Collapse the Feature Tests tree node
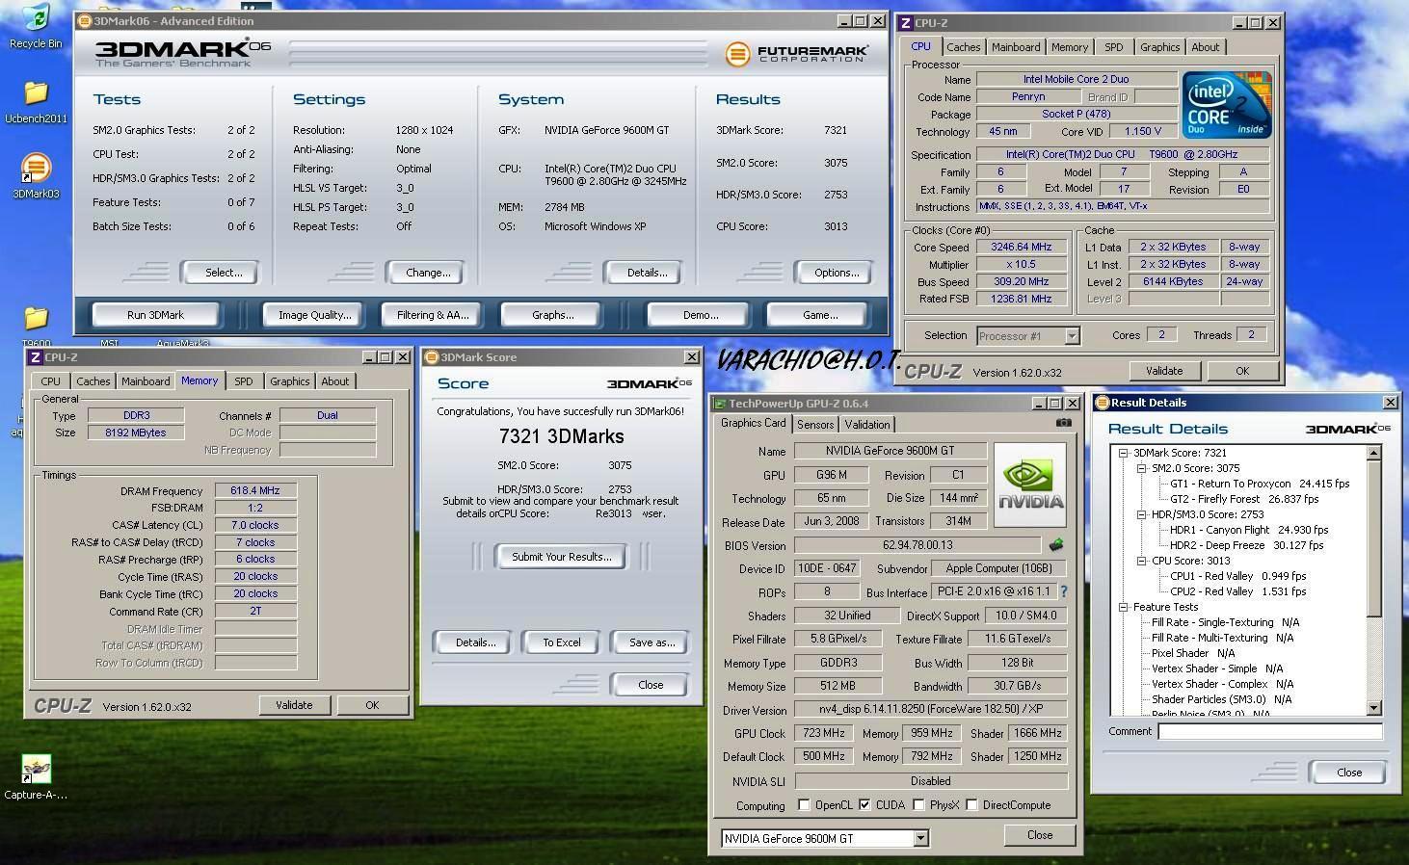1409x865 pixels. pyautogui.click(x=1124, y=607)
